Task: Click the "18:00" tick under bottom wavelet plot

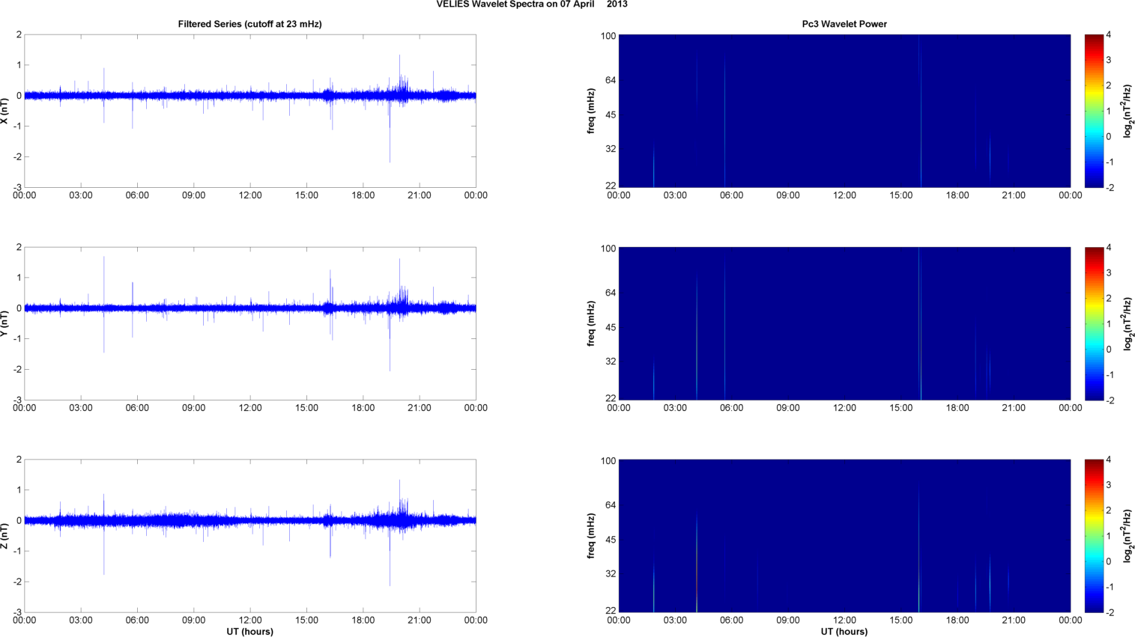Action: tap(957, 621)
